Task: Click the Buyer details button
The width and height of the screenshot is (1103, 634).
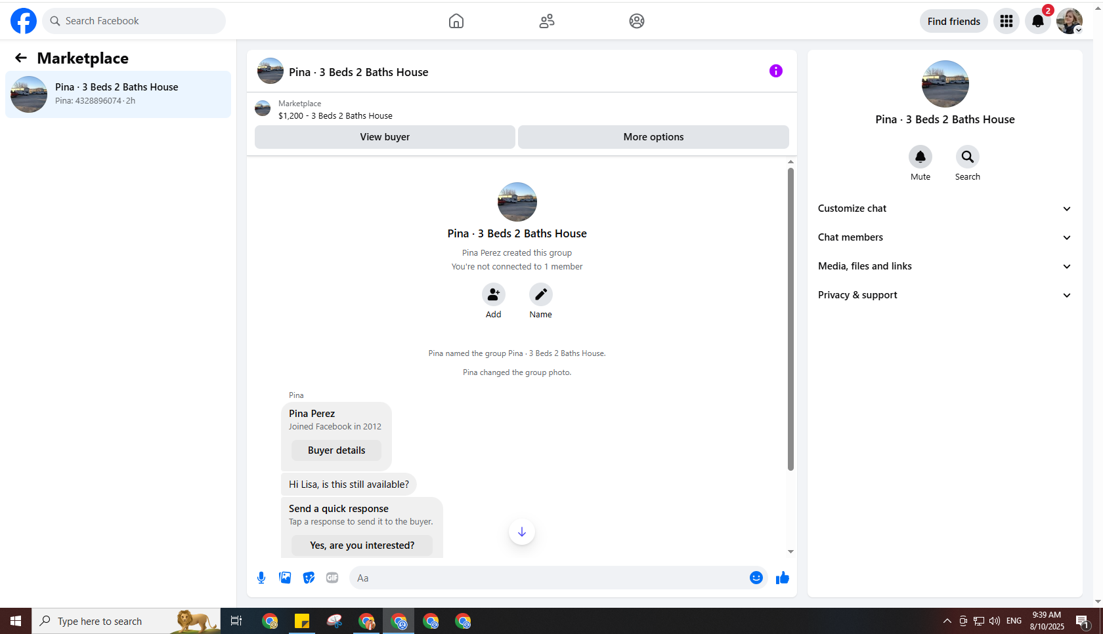Action: point(336,450)
